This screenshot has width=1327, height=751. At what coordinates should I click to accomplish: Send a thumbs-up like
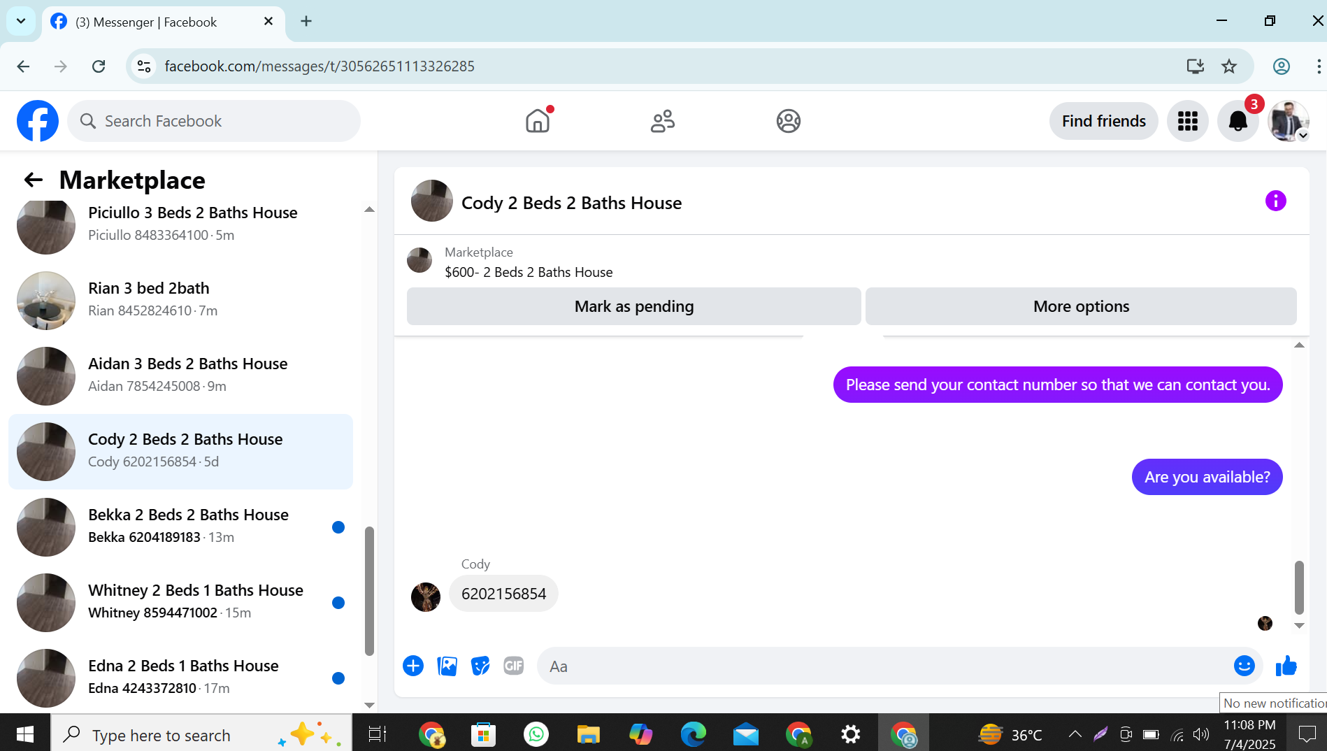click(1286, 666)
